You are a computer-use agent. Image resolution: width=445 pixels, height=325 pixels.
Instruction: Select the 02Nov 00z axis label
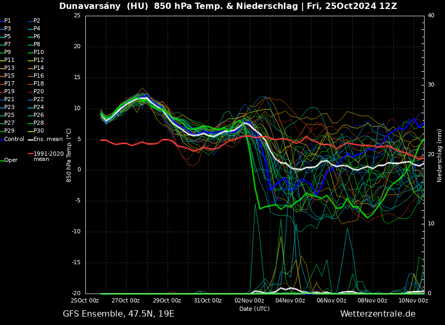[x=249, y=301]
